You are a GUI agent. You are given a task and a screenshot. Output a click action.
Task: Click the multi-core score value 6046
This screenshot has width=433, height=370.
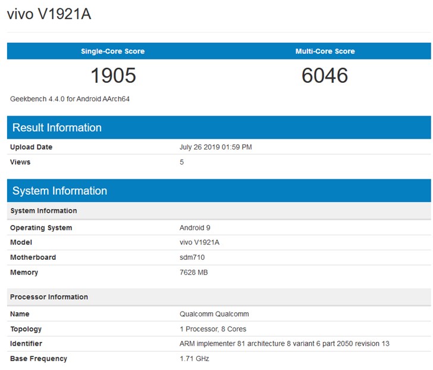[x=325, y=76]
